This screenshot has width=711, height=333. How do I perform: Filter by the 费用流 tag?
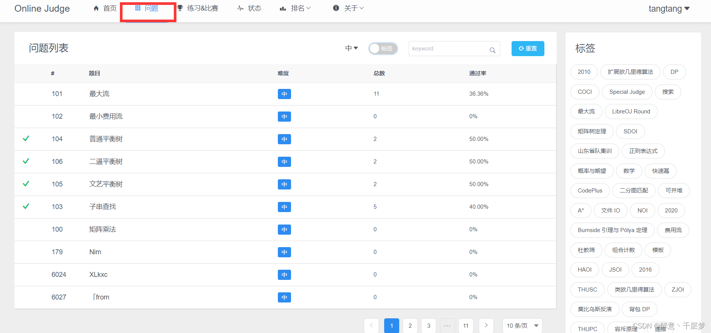pyautogui.click(x=673, y=230)
